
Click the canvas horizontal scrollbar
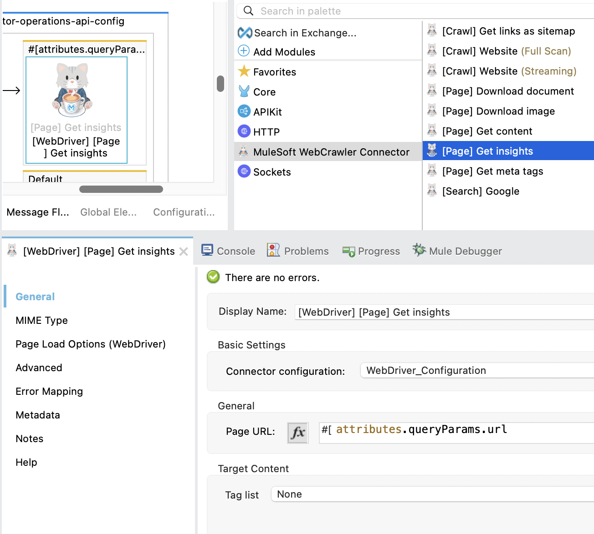121,189
